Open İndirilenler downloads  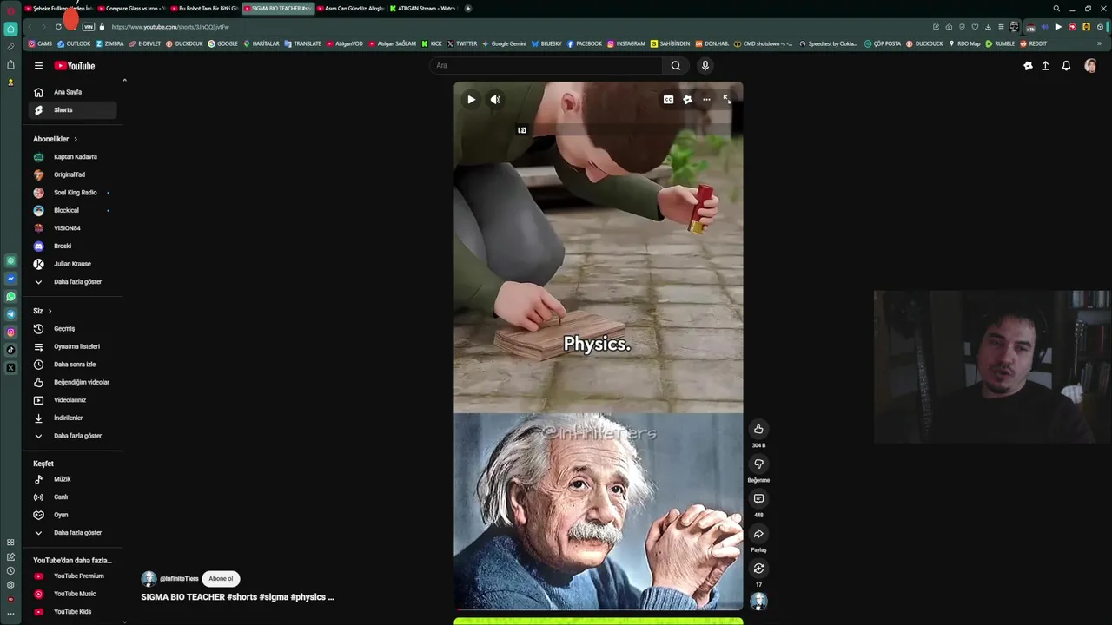pyautogui.click(x=73, y=418)
